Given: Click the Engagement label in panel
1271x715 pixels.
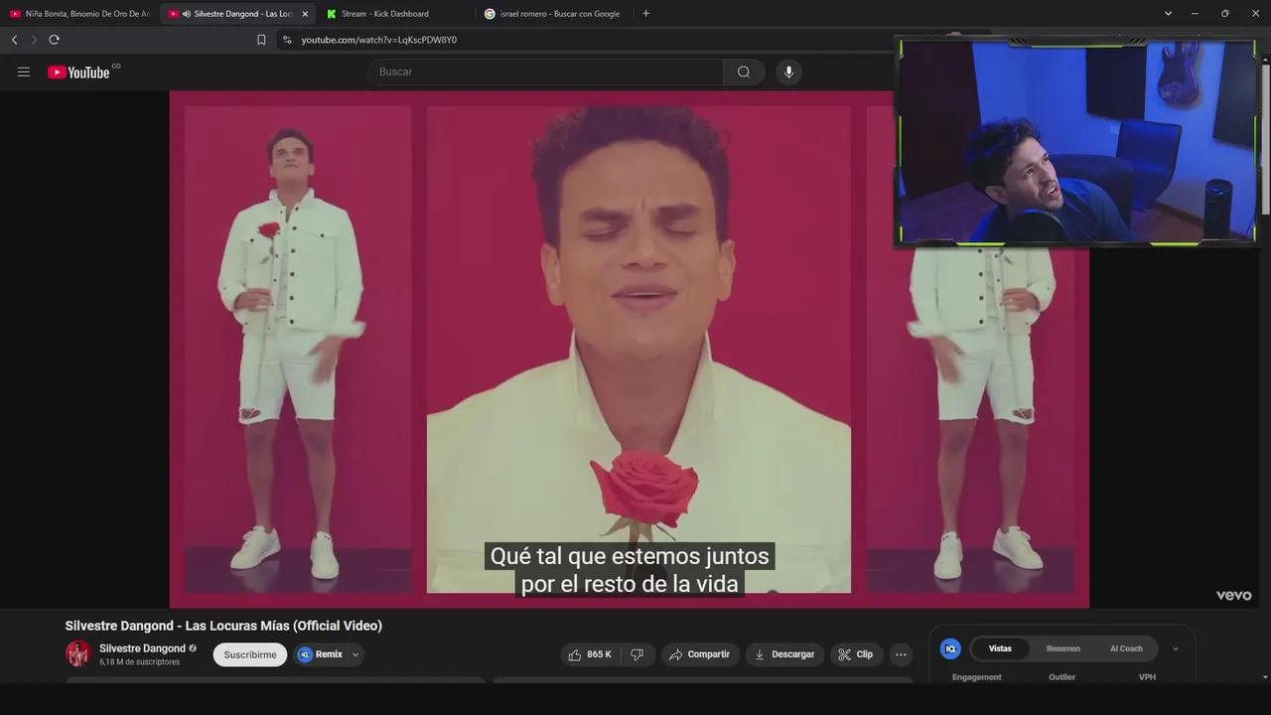Looking at the screenshot, I should (977, 677).
